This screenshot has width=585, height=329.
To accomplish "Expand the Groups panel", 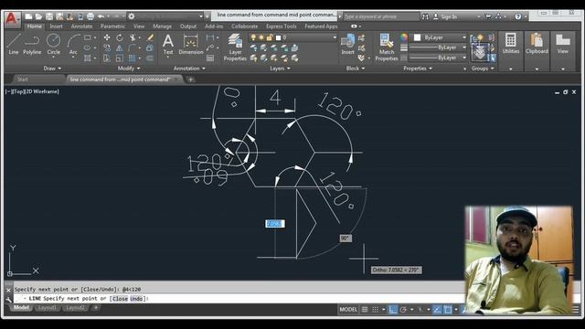I will click(483, 69).
